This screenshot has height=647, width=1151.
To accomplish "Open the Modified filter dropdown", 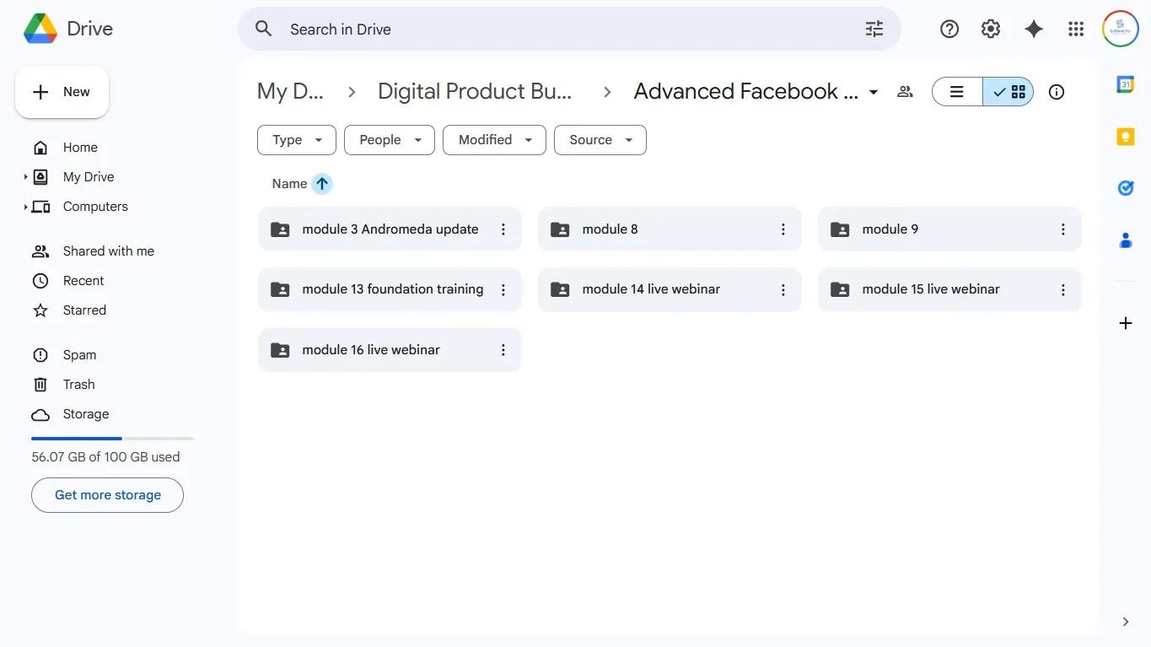I will 494,140.
